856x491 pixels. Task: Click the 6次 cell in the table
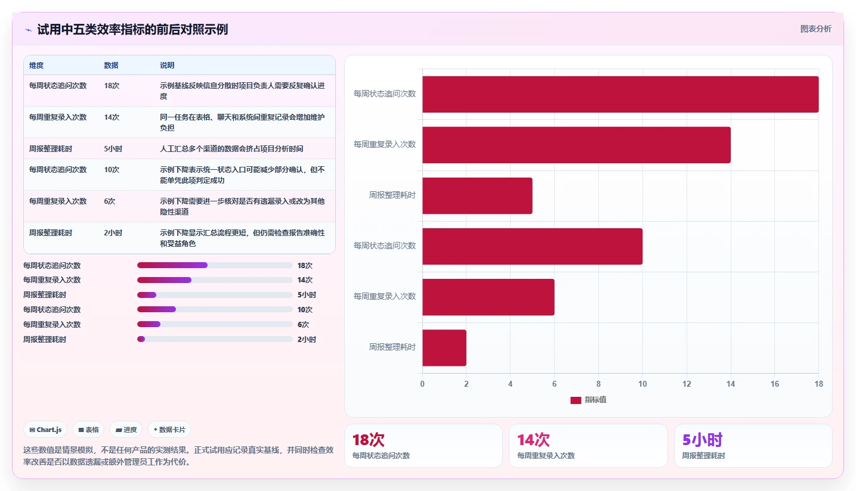[x=110, y=201]
